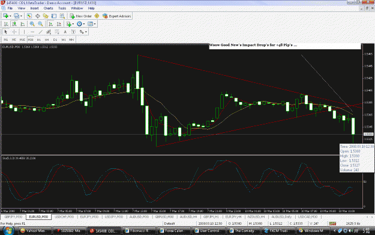Screen dimensions: 375x235
Task: Switch chart to Line Chart mode
Action: (22, 24)
